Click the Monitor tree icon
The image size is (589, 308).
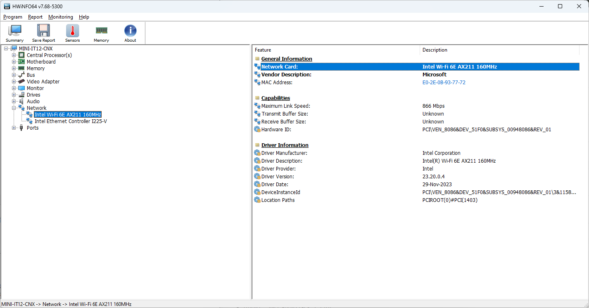tap(21, 88)
